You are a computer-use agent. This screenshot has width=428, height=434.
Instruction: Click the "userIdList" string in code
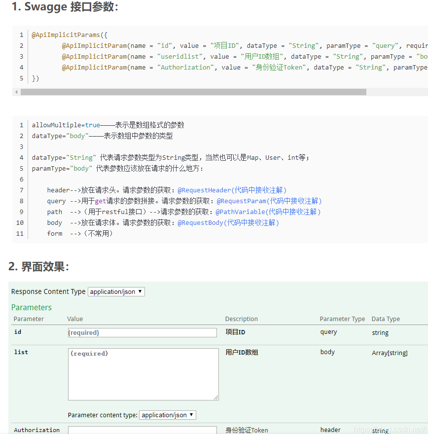(180, 56)
